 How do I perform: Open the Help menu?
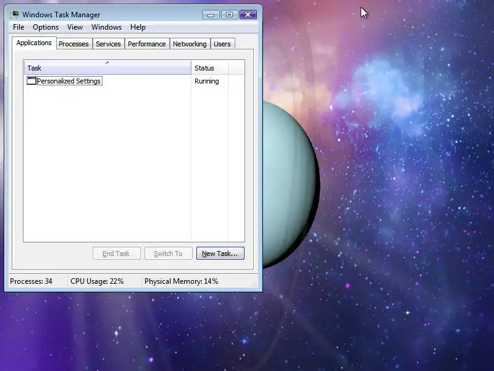click(x=138, y=27)
